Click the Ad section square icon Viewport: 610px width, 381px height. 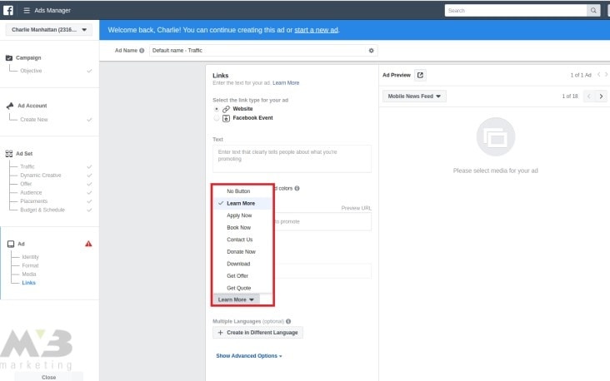[11, 244]
